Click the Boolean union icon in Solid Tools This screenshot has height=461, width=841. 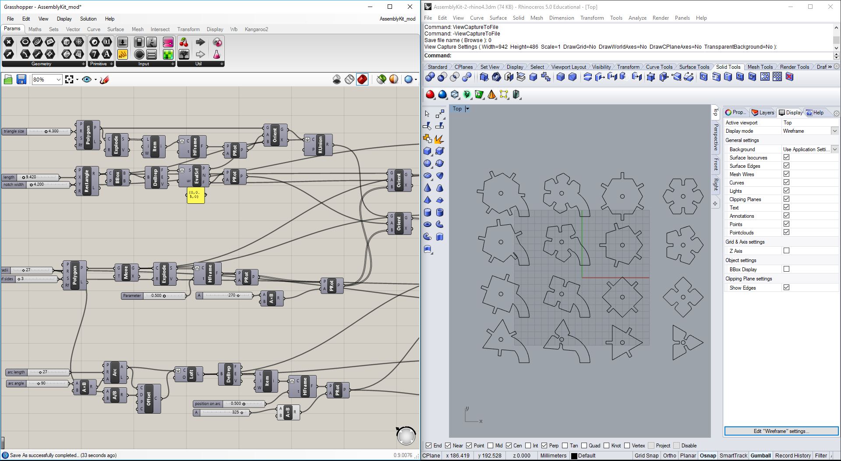(x=430, y=77)
